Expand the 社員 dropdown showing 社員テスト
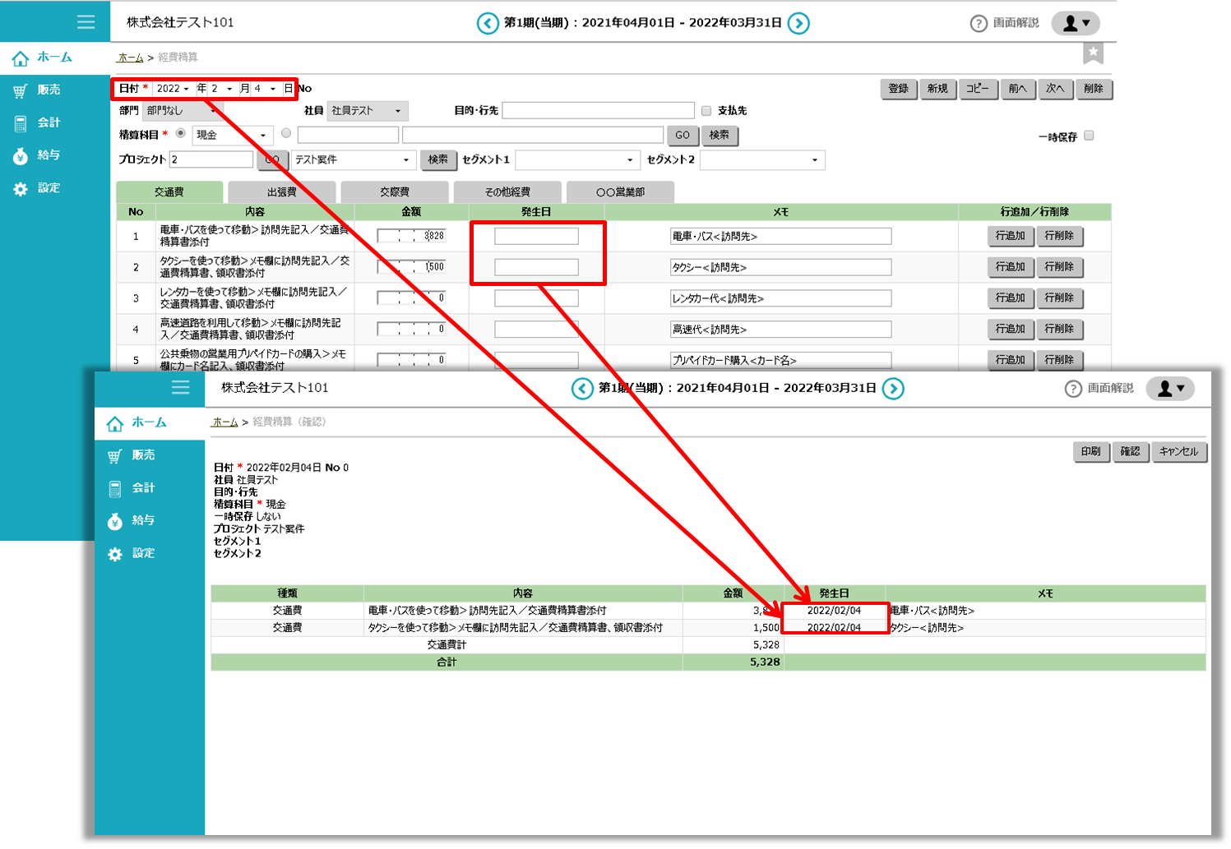 tap(367, 111)
